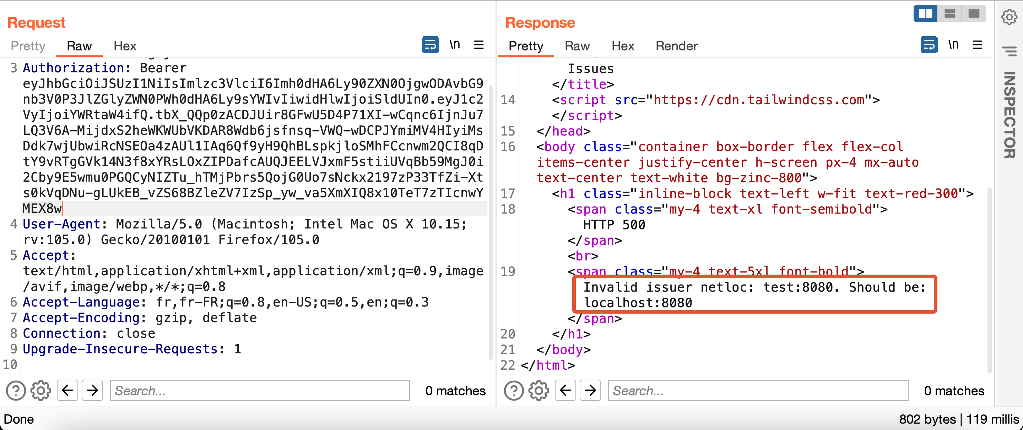The height and width of the screenshot is (430, 1023).
Task: Open the Response pane options menu
Action: (977, 45)
